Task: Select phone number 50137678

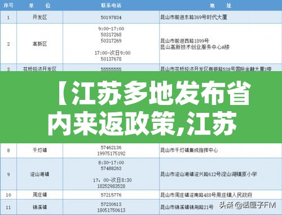Action: pos(111,59)
